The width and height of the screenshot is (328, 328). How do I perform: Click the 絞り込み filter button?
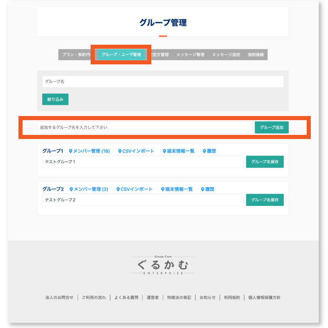click(55, 99)
